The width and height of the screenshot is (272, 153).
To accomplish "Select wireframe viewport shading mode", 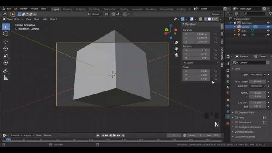I will point(206,19).
